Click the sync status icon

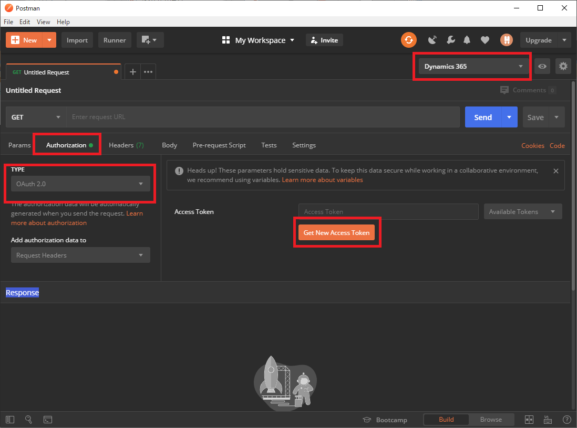tap(409, 40)
